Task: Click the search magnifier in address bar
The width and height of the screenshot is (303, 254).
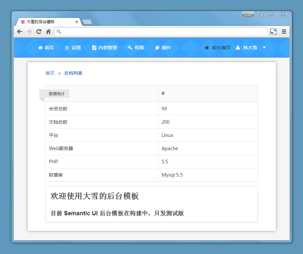Action: coord(59,31)
